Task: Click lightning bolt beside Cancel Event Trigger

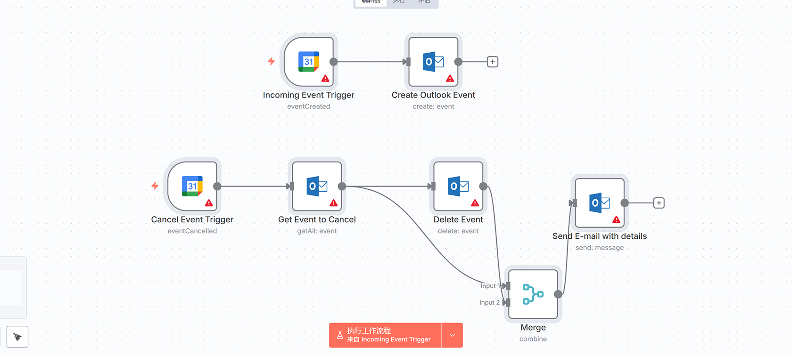Action: point(155,186)
